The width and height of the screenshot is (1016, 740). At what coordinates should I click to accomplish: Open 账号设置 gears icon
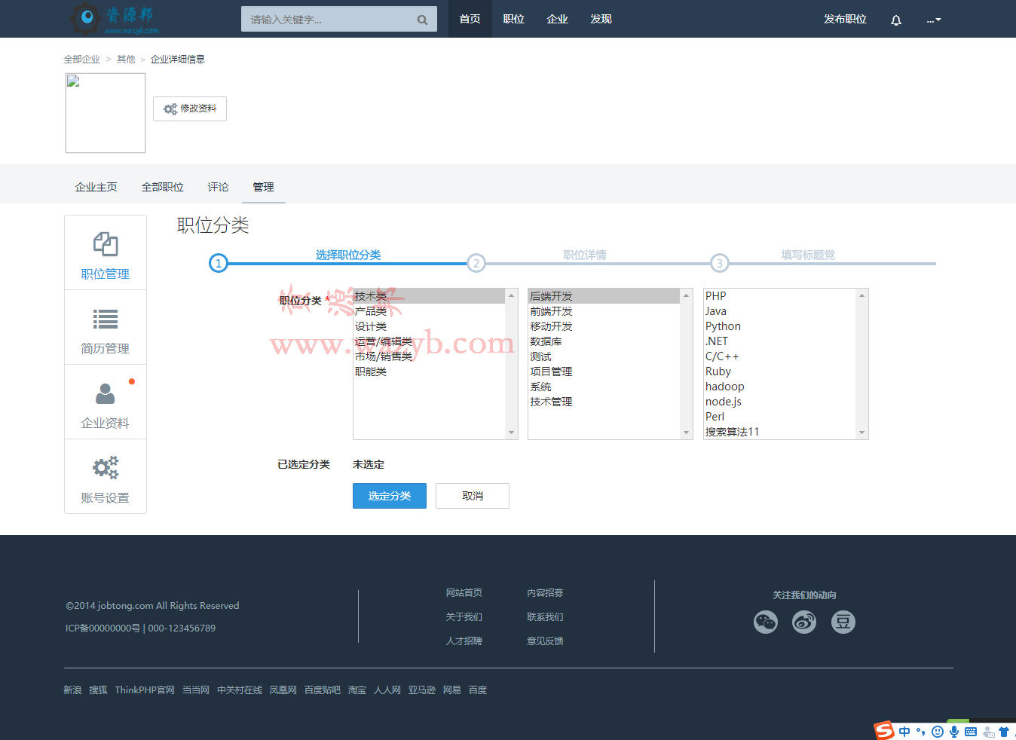(x=106, y=468)
